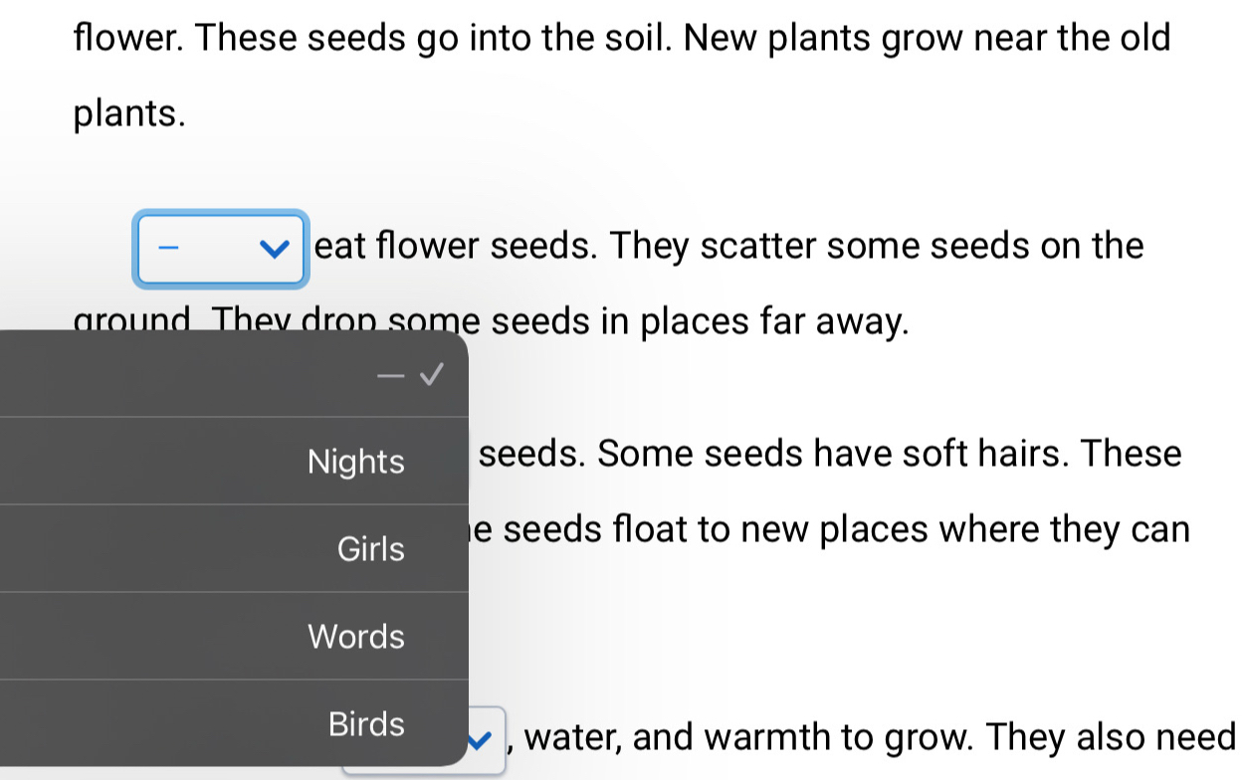Pick "Words" in the dropdown list
The image size is (1244, 780).
pos(356,636)
